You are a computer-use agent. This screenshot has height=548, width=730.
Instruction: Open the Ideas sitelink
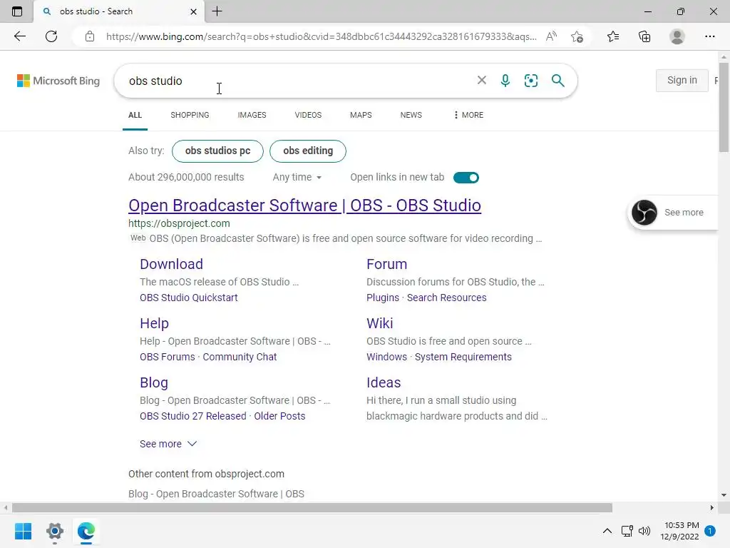click(384, 382)
